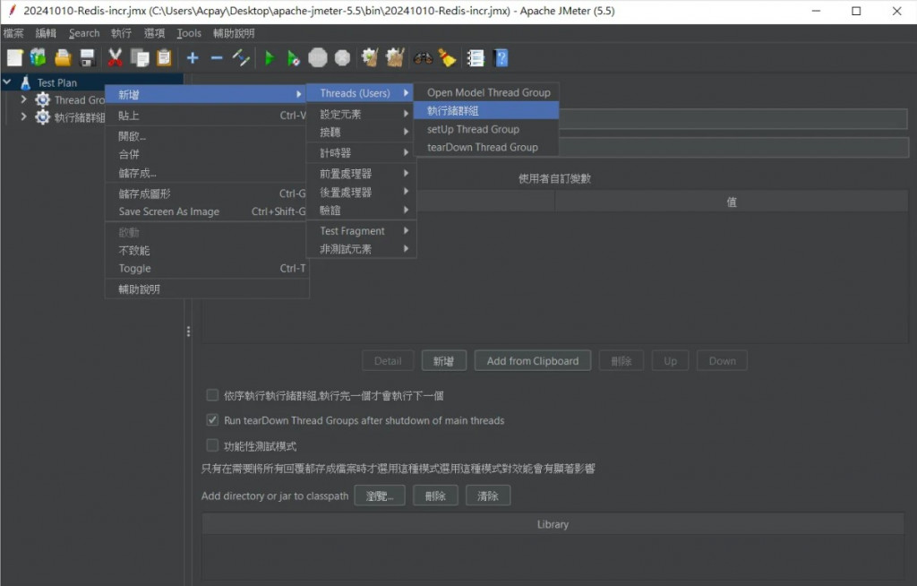Click the 值 column header
This screenshot has height=586, width=917.
(x=731, y=202)
